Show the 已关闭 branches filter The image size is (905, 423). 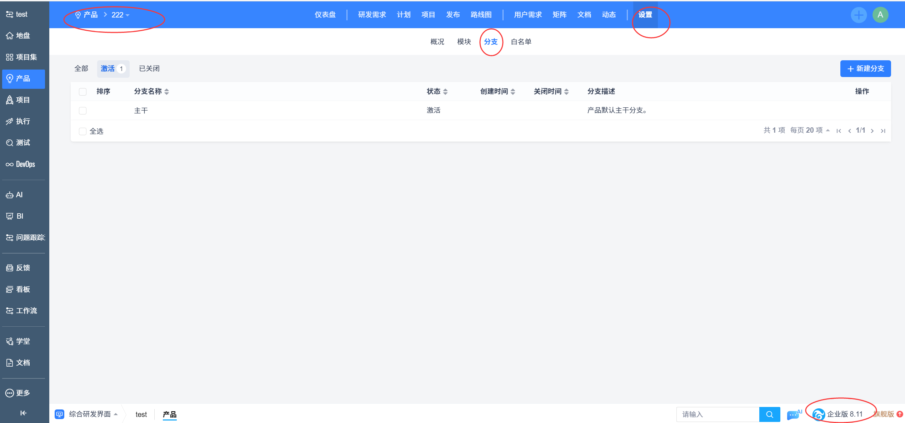pyautogui.click(x=149, y=68)
